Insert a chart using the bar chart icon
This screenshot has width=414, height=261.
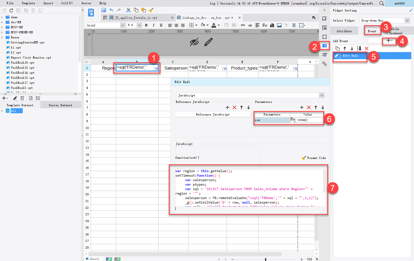pos(272,25)
